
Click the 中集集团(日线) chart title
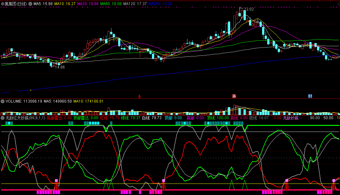[x=14, y=4]
